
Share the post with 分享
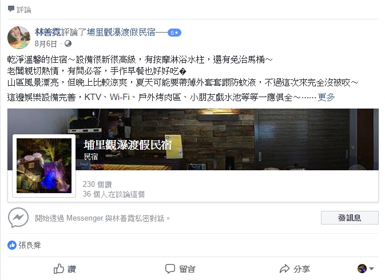(295, 269)
